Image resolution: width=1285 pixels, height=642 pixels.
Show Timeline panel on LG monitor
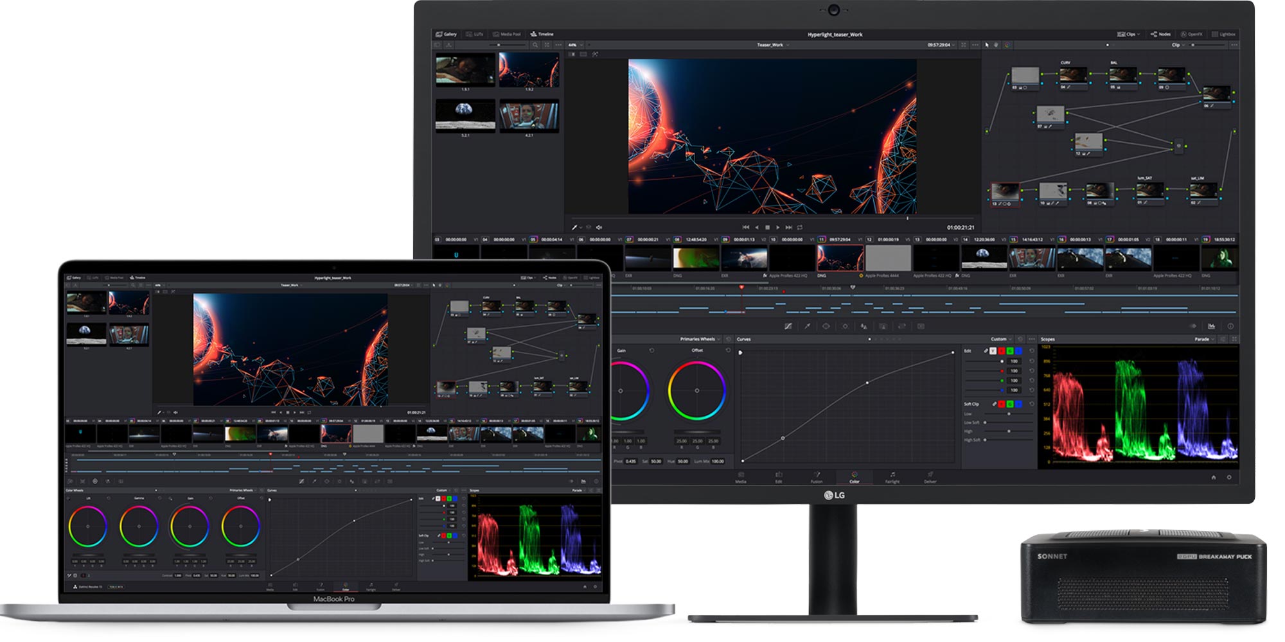(x=542, y=34)
